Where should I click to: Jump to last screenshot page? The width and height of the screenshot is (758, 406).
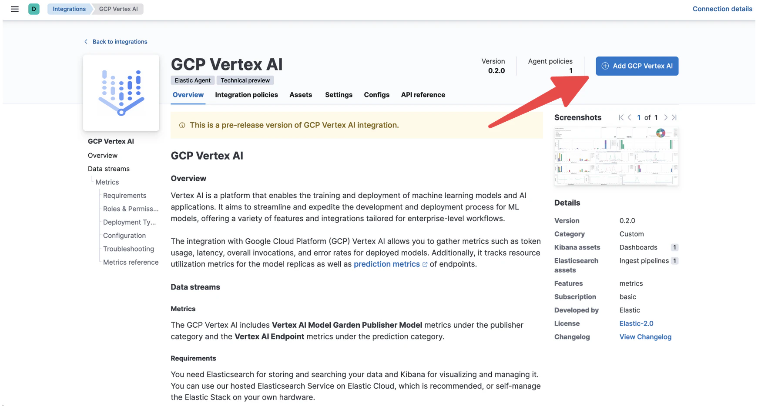click(674, 117)
